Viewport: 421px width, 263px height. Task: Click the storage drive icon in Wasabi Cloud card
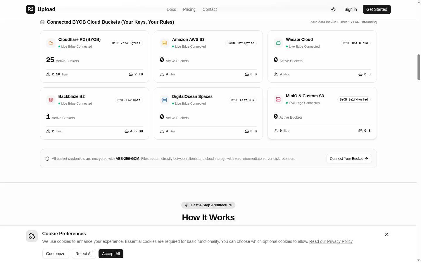point(360,74)
